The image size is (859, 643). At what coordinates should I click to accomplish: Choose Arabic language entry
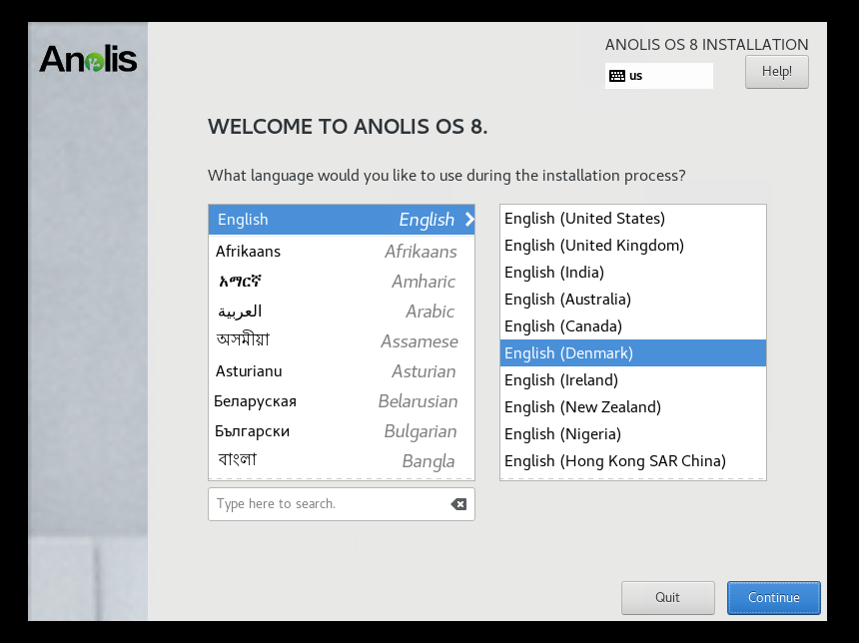(341, 312)
